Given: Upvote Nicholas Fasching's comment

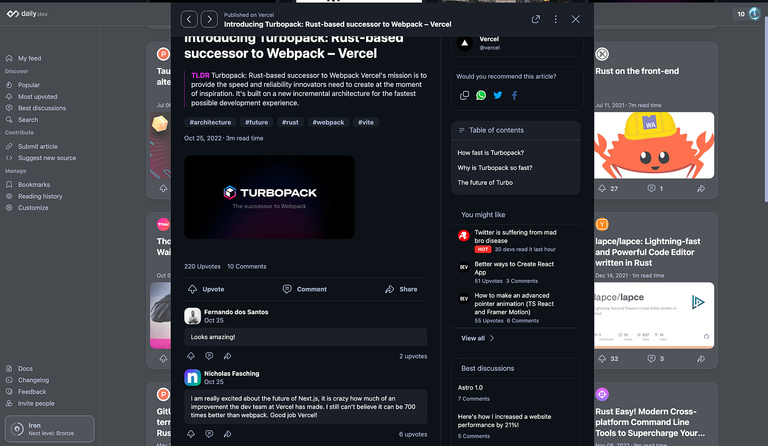Looking at the screenshot, I should (x=191, y=434).
